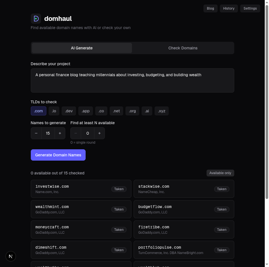Enable the .ai TLD option
269x267 pixels.
(147, 111)
